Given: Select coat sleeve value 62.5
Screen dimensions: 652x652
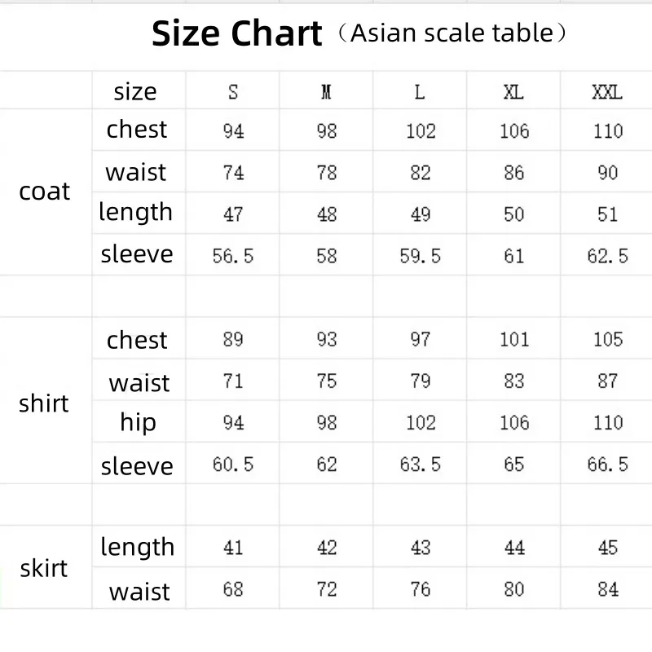Looking at the screenshot, I should point(607,256).
